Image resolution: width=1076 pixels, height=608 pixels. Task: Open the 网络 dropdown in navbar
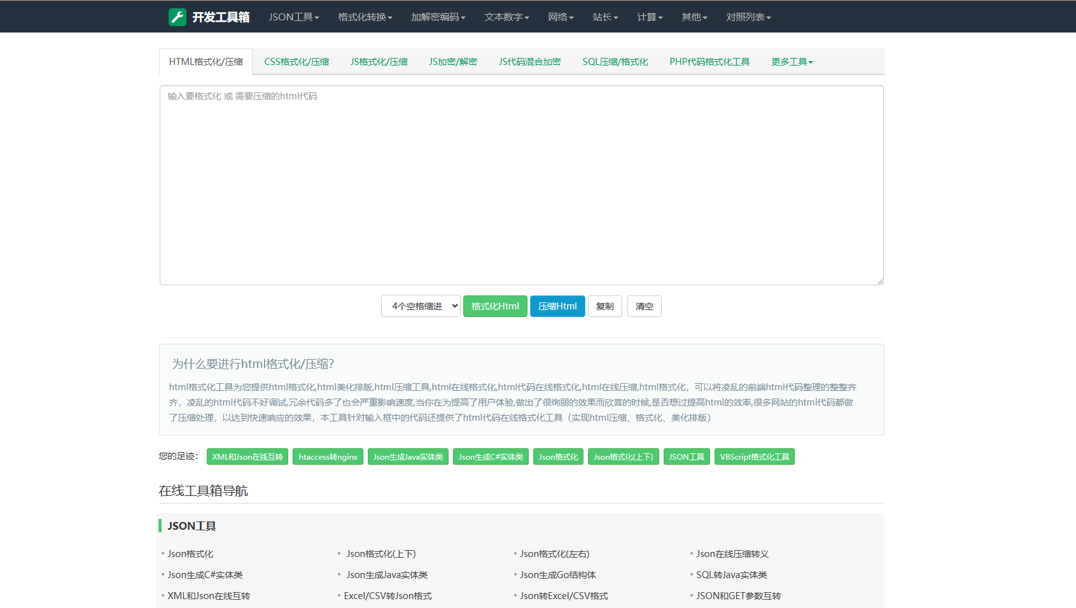tap(561, 17)
